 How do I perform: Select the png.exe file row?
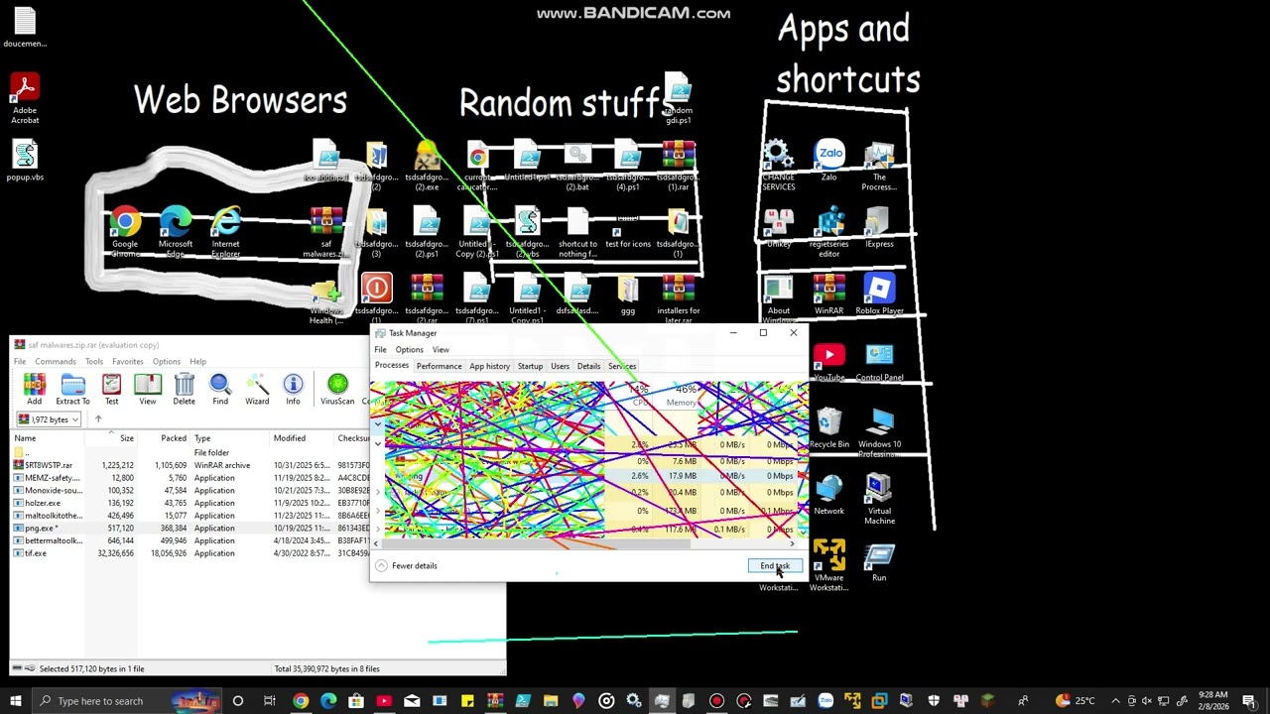(x=190, y=529)
